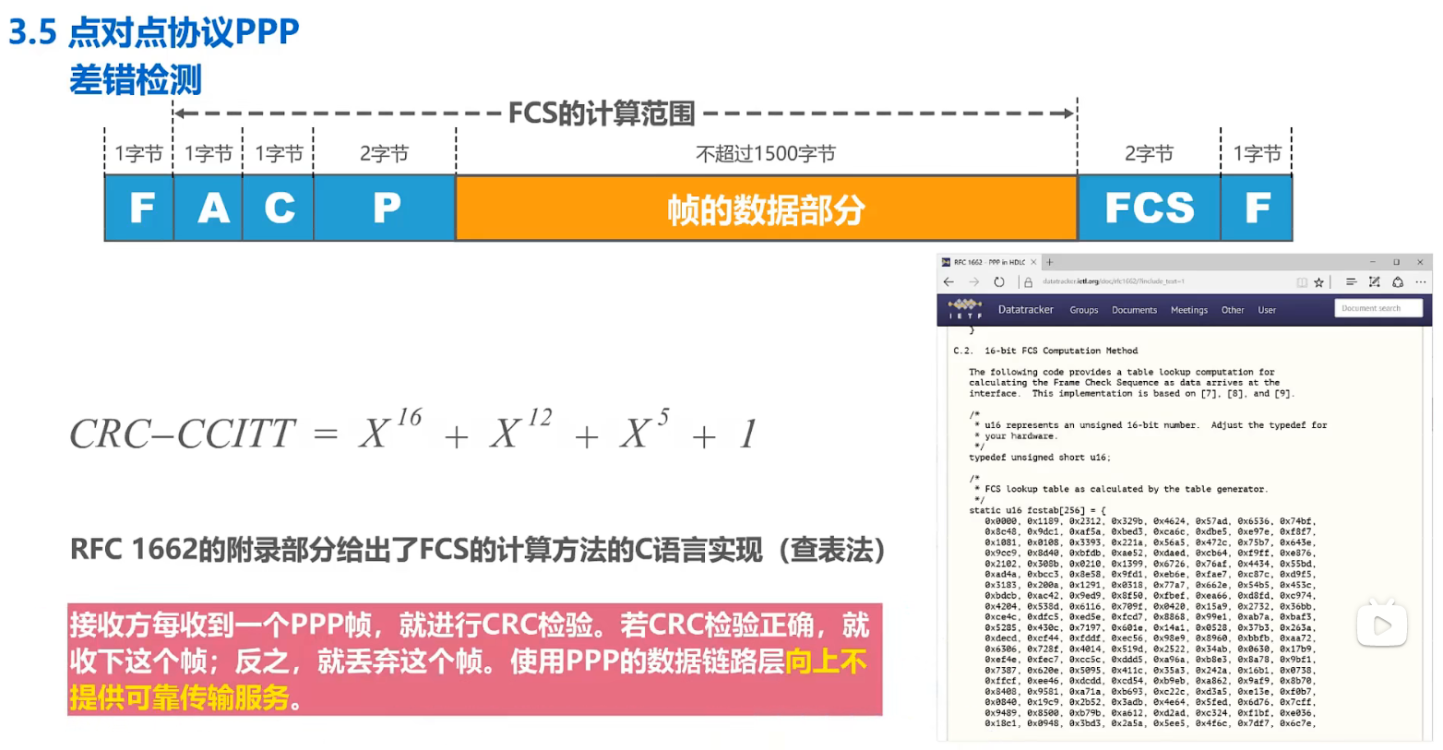This screenshot has width=1443, height=750.
Task: Open the Hub panel in Edge
Action: pyautogui.click(x=1352, y=282)
